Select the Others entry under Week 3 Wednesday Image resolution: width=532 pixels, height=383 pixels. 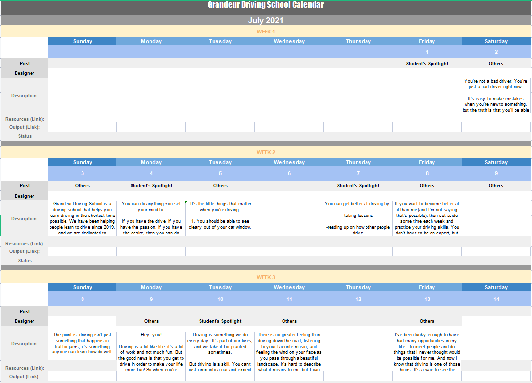click(289, 321)
